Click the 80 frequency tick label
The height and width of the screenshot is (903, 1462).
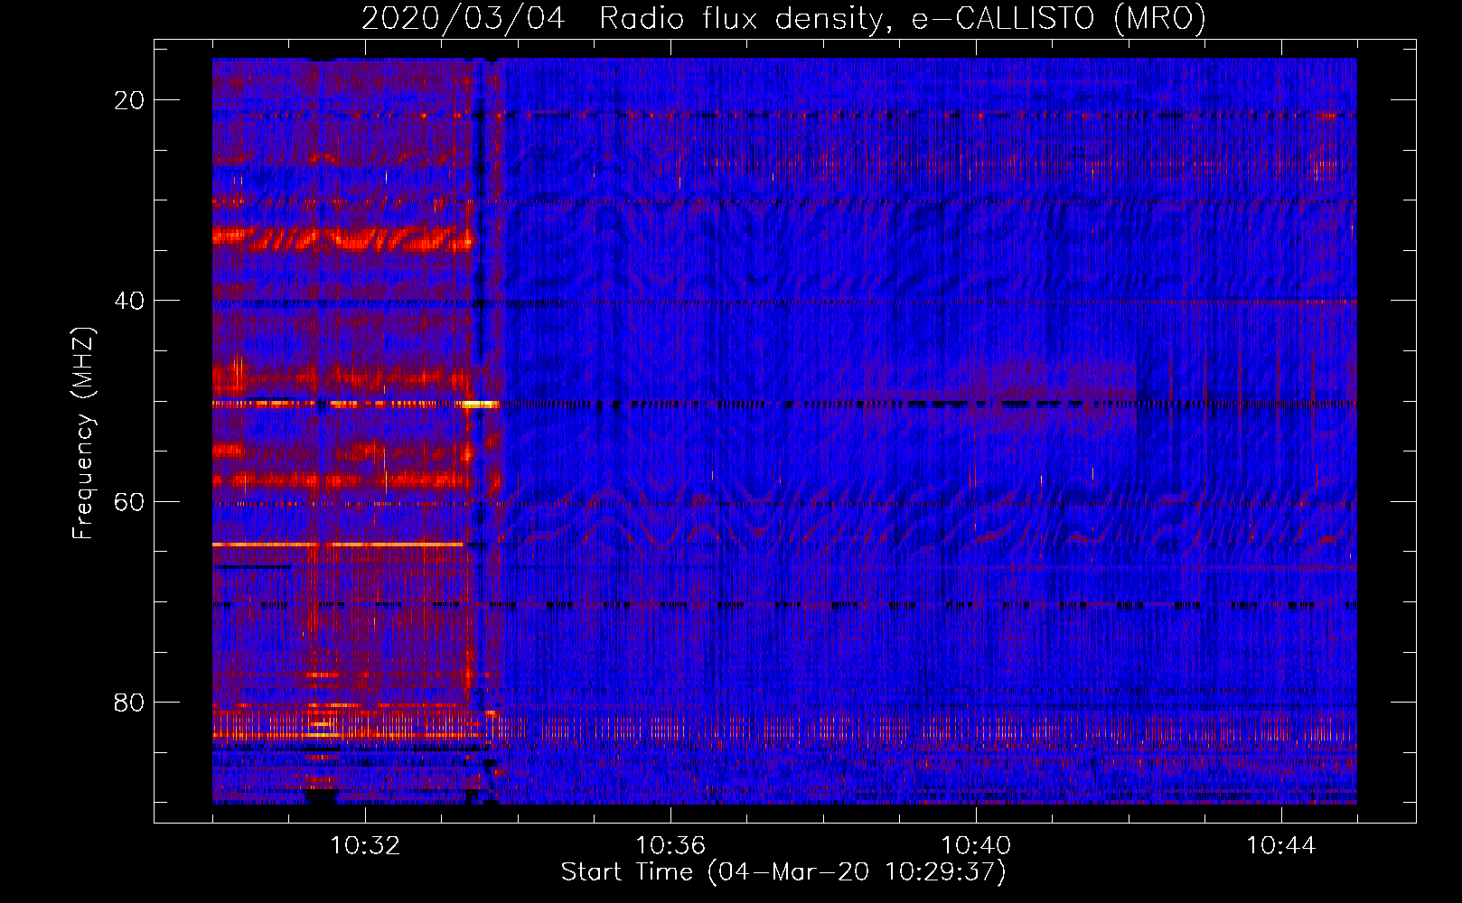point(129,702)
